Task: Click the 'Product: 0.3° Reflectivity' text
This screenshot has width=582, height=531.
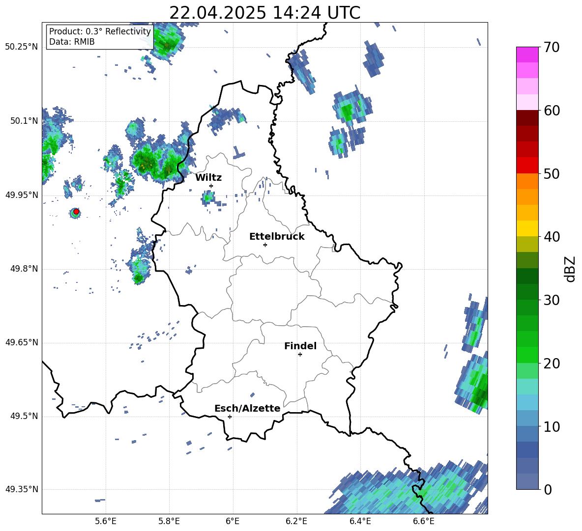Action: (x=100, y=31)
